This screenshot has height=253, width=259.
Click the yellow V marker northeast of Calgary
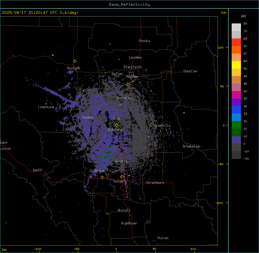click(129, 175)
